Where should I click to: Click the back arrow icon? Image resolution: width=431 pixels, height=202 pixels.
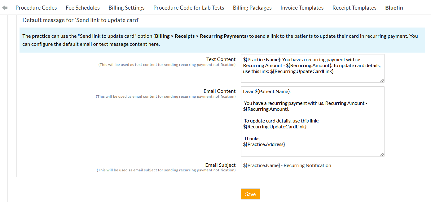coord(5,8)
